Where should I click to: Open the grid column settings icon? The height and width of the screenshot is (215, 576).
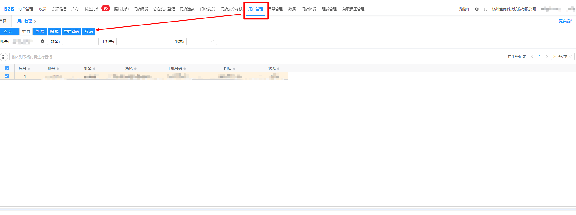coord(4,57)
